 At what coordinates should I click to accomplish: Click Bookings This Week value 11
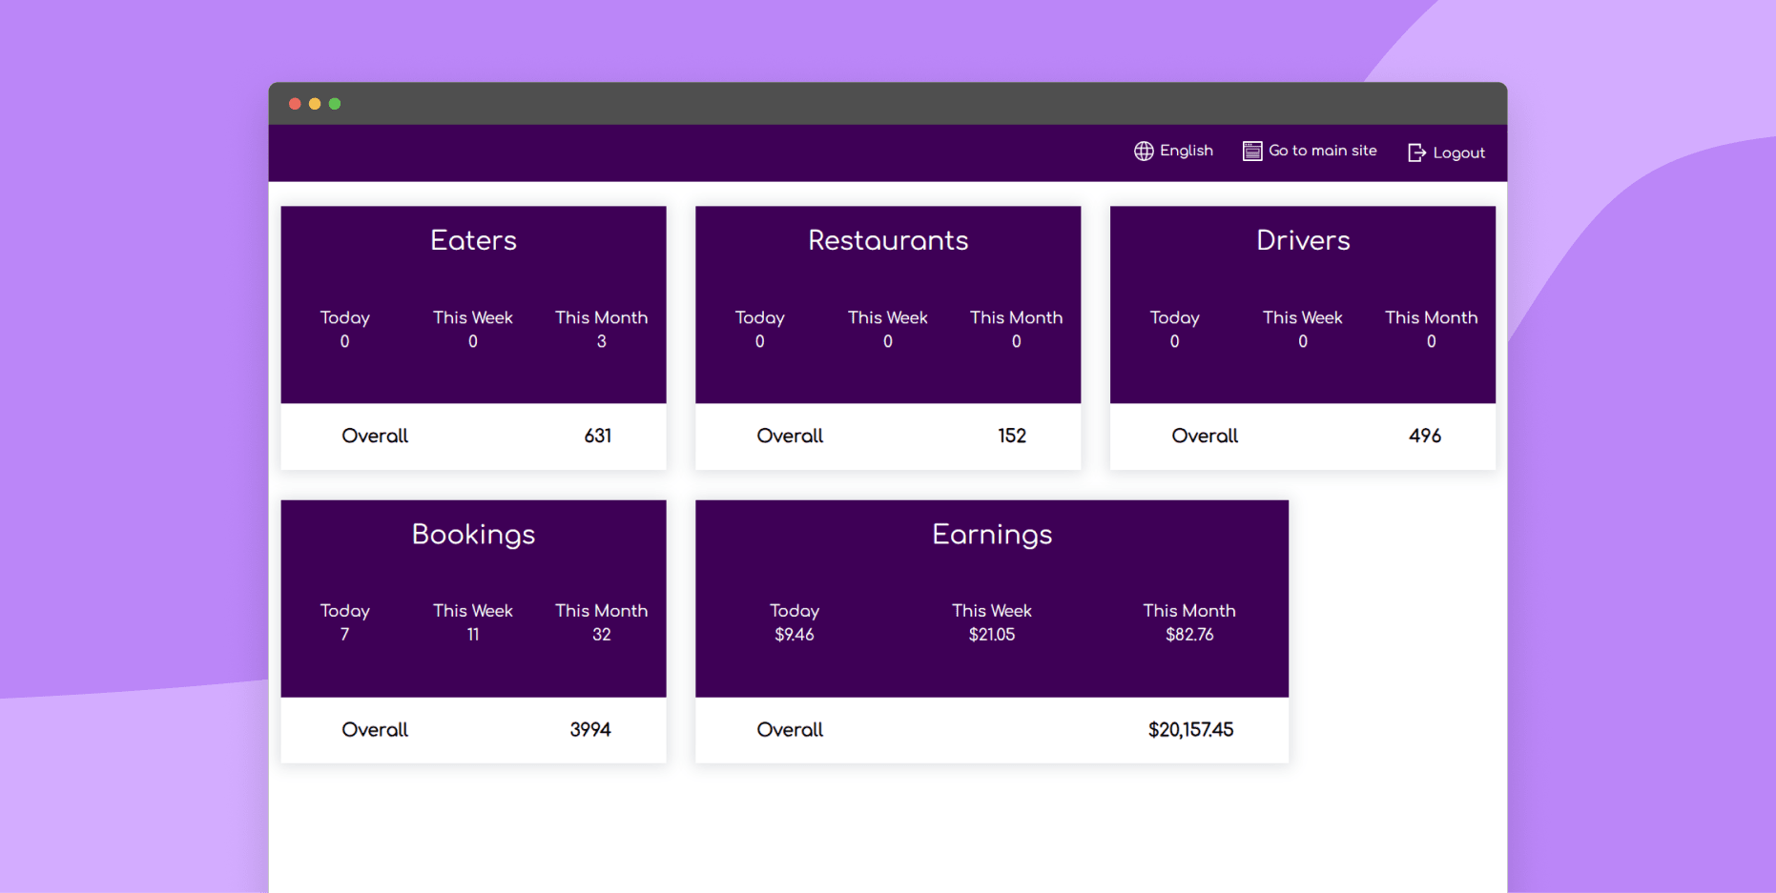[473, 634]
